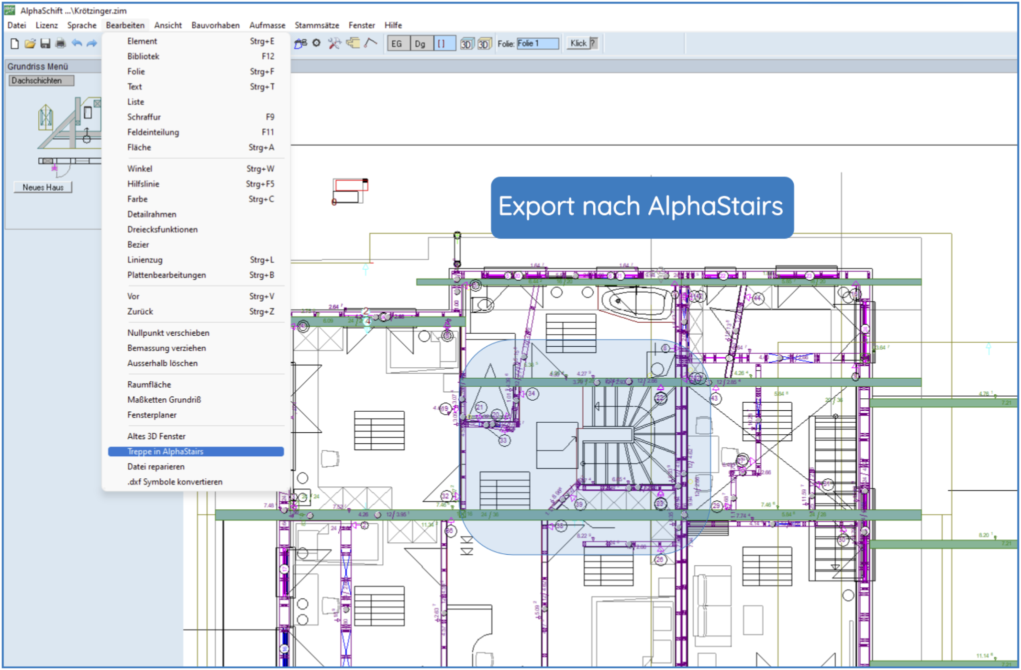Click the AlphaSchift application icon in the title bar

click(10, 10)
